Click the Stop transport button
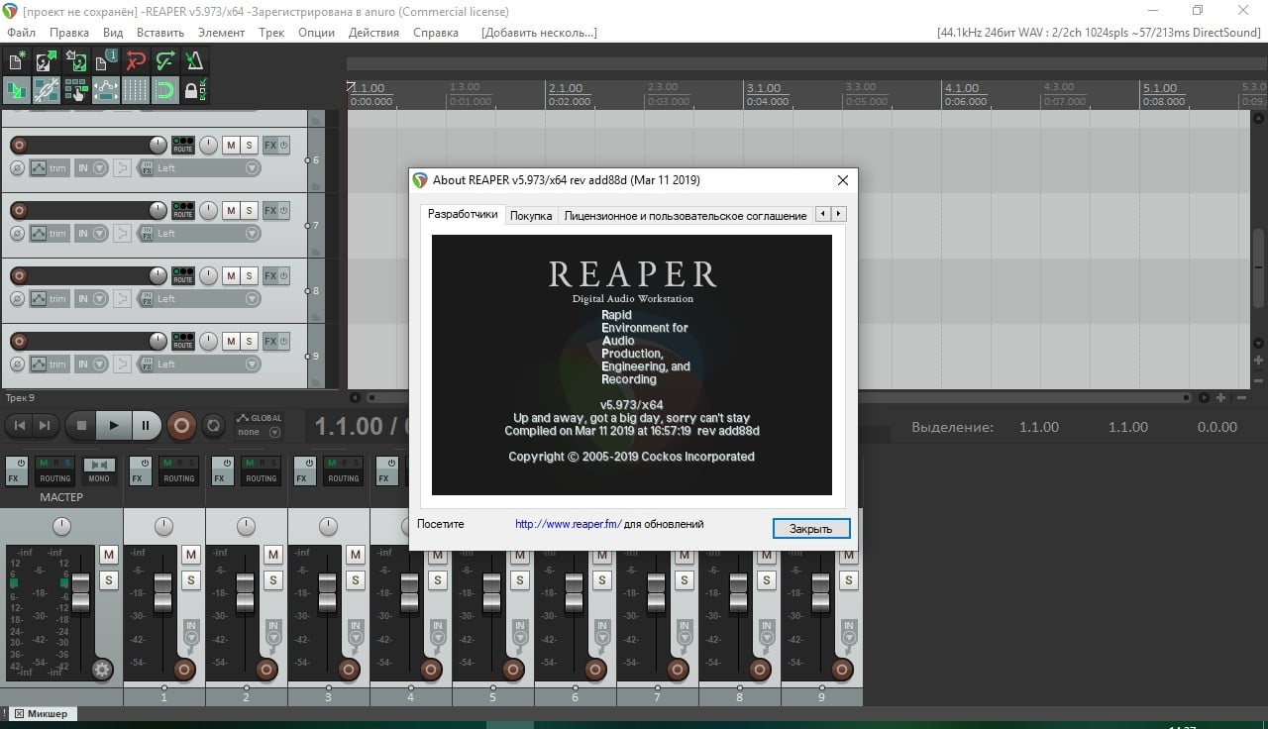1268x729 pixels. 81,426
